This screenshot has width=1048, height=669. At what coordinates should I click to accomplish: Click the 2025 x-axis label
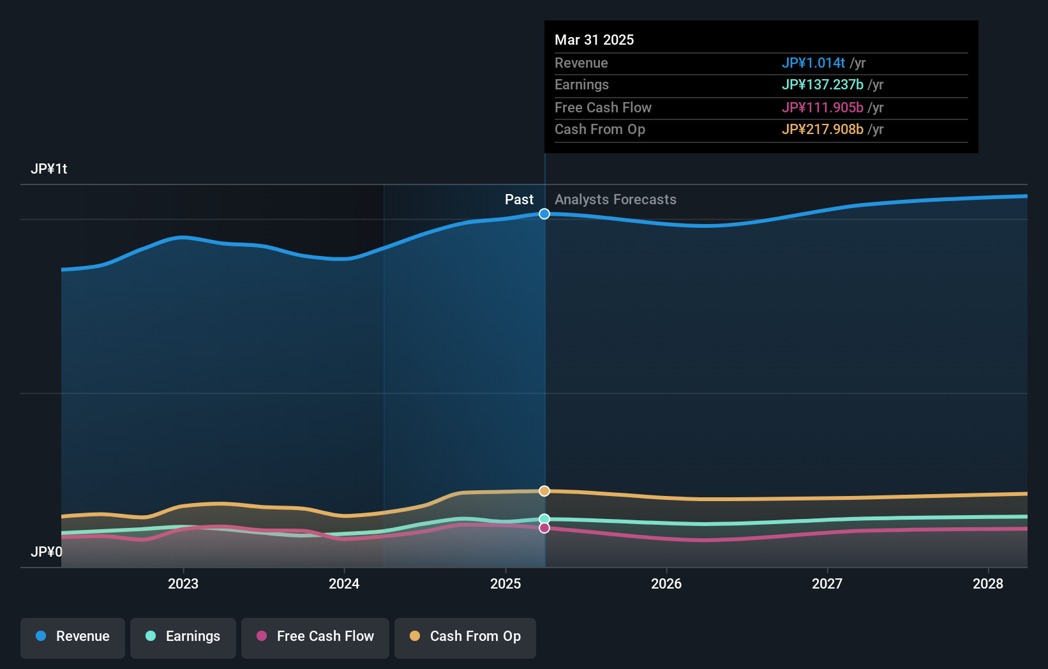pyautogui.click(x=505, y=583)
